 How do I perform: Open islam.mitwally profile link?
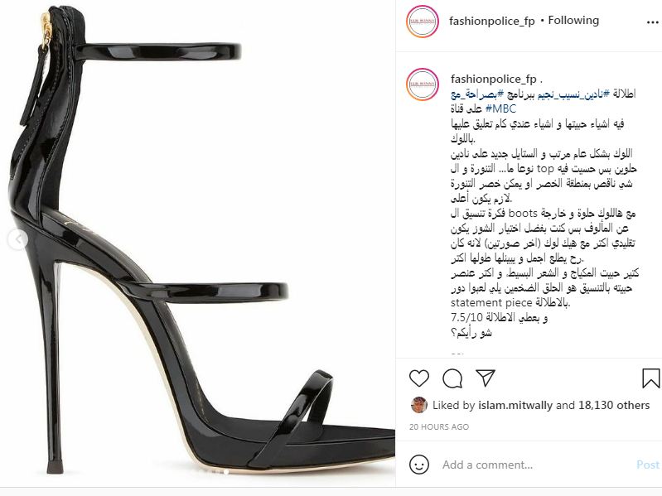(x=515, y=405)
